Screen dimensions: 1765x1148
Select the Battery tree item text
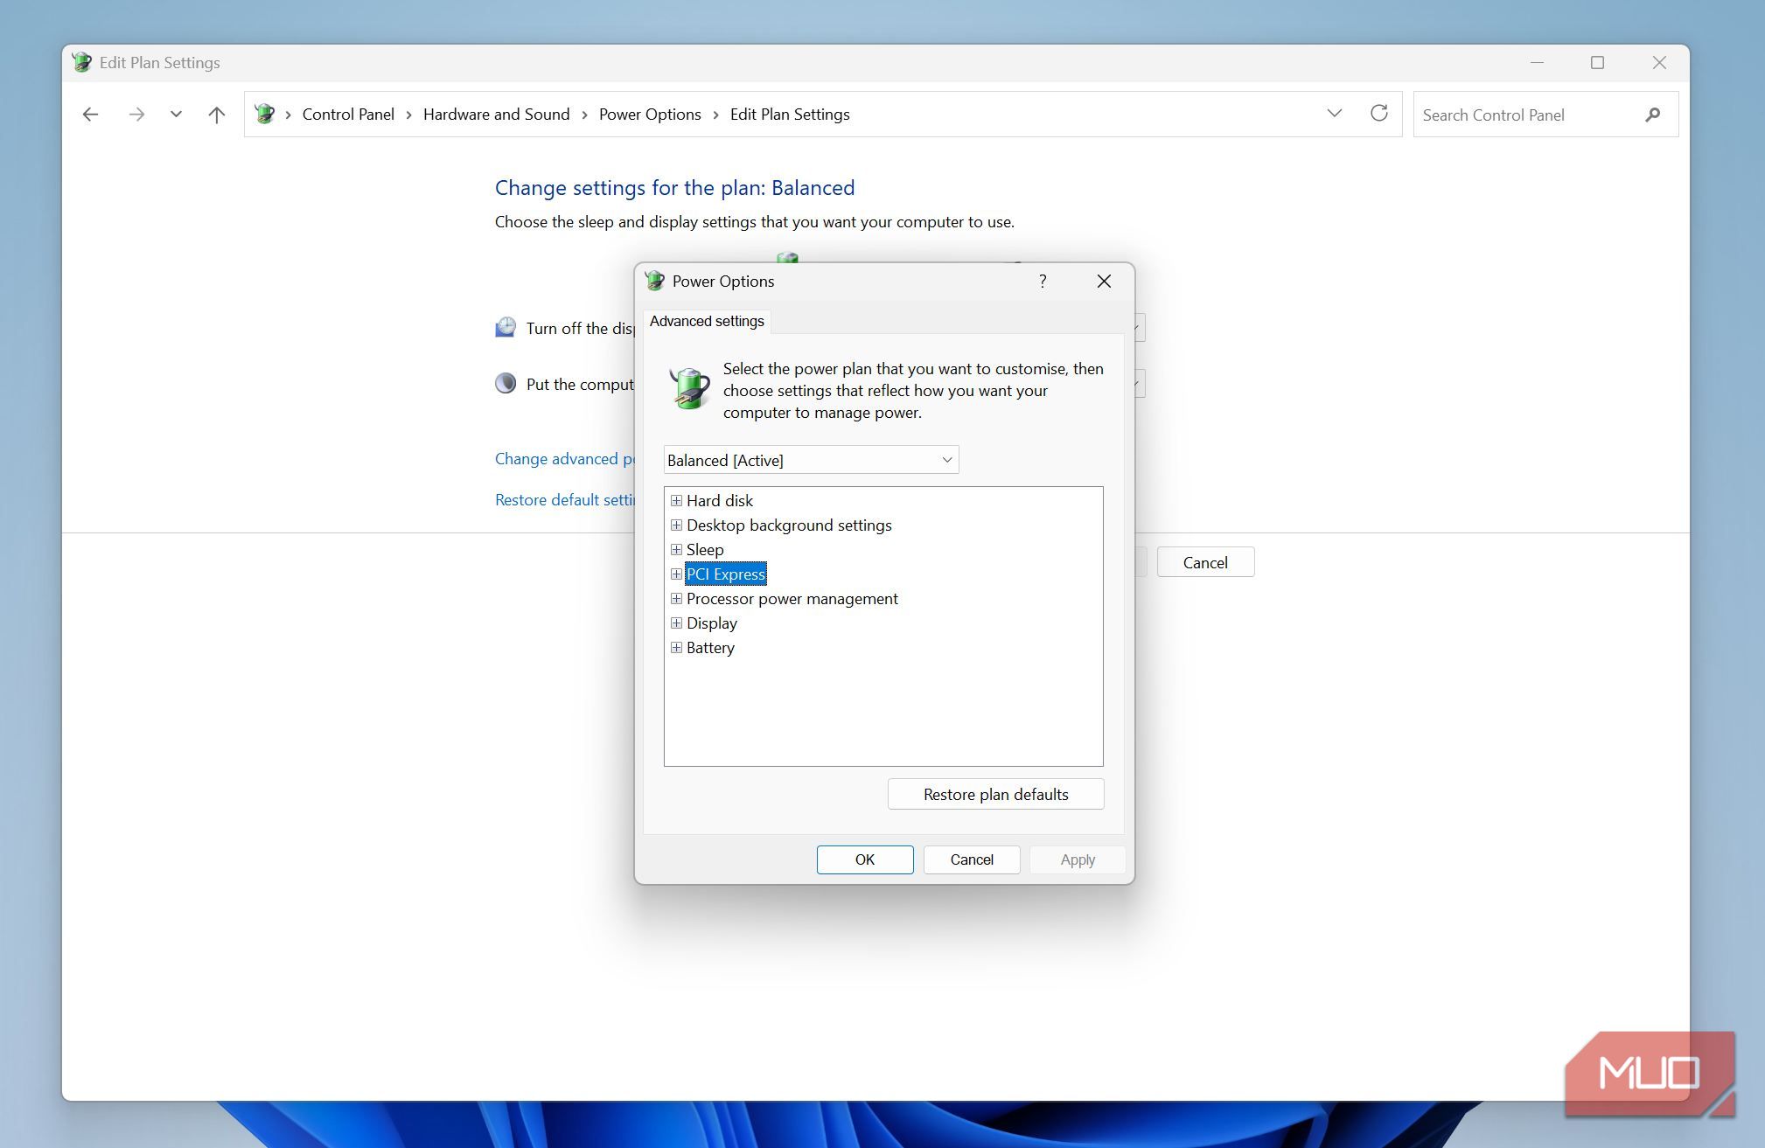[710, 647]
